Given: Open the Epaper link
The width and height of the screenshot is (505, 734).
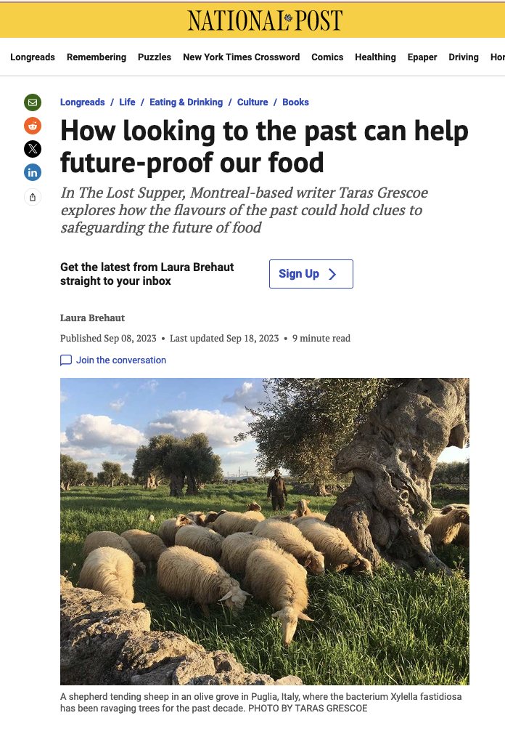Looking at the screenshot, I should 422,57.
